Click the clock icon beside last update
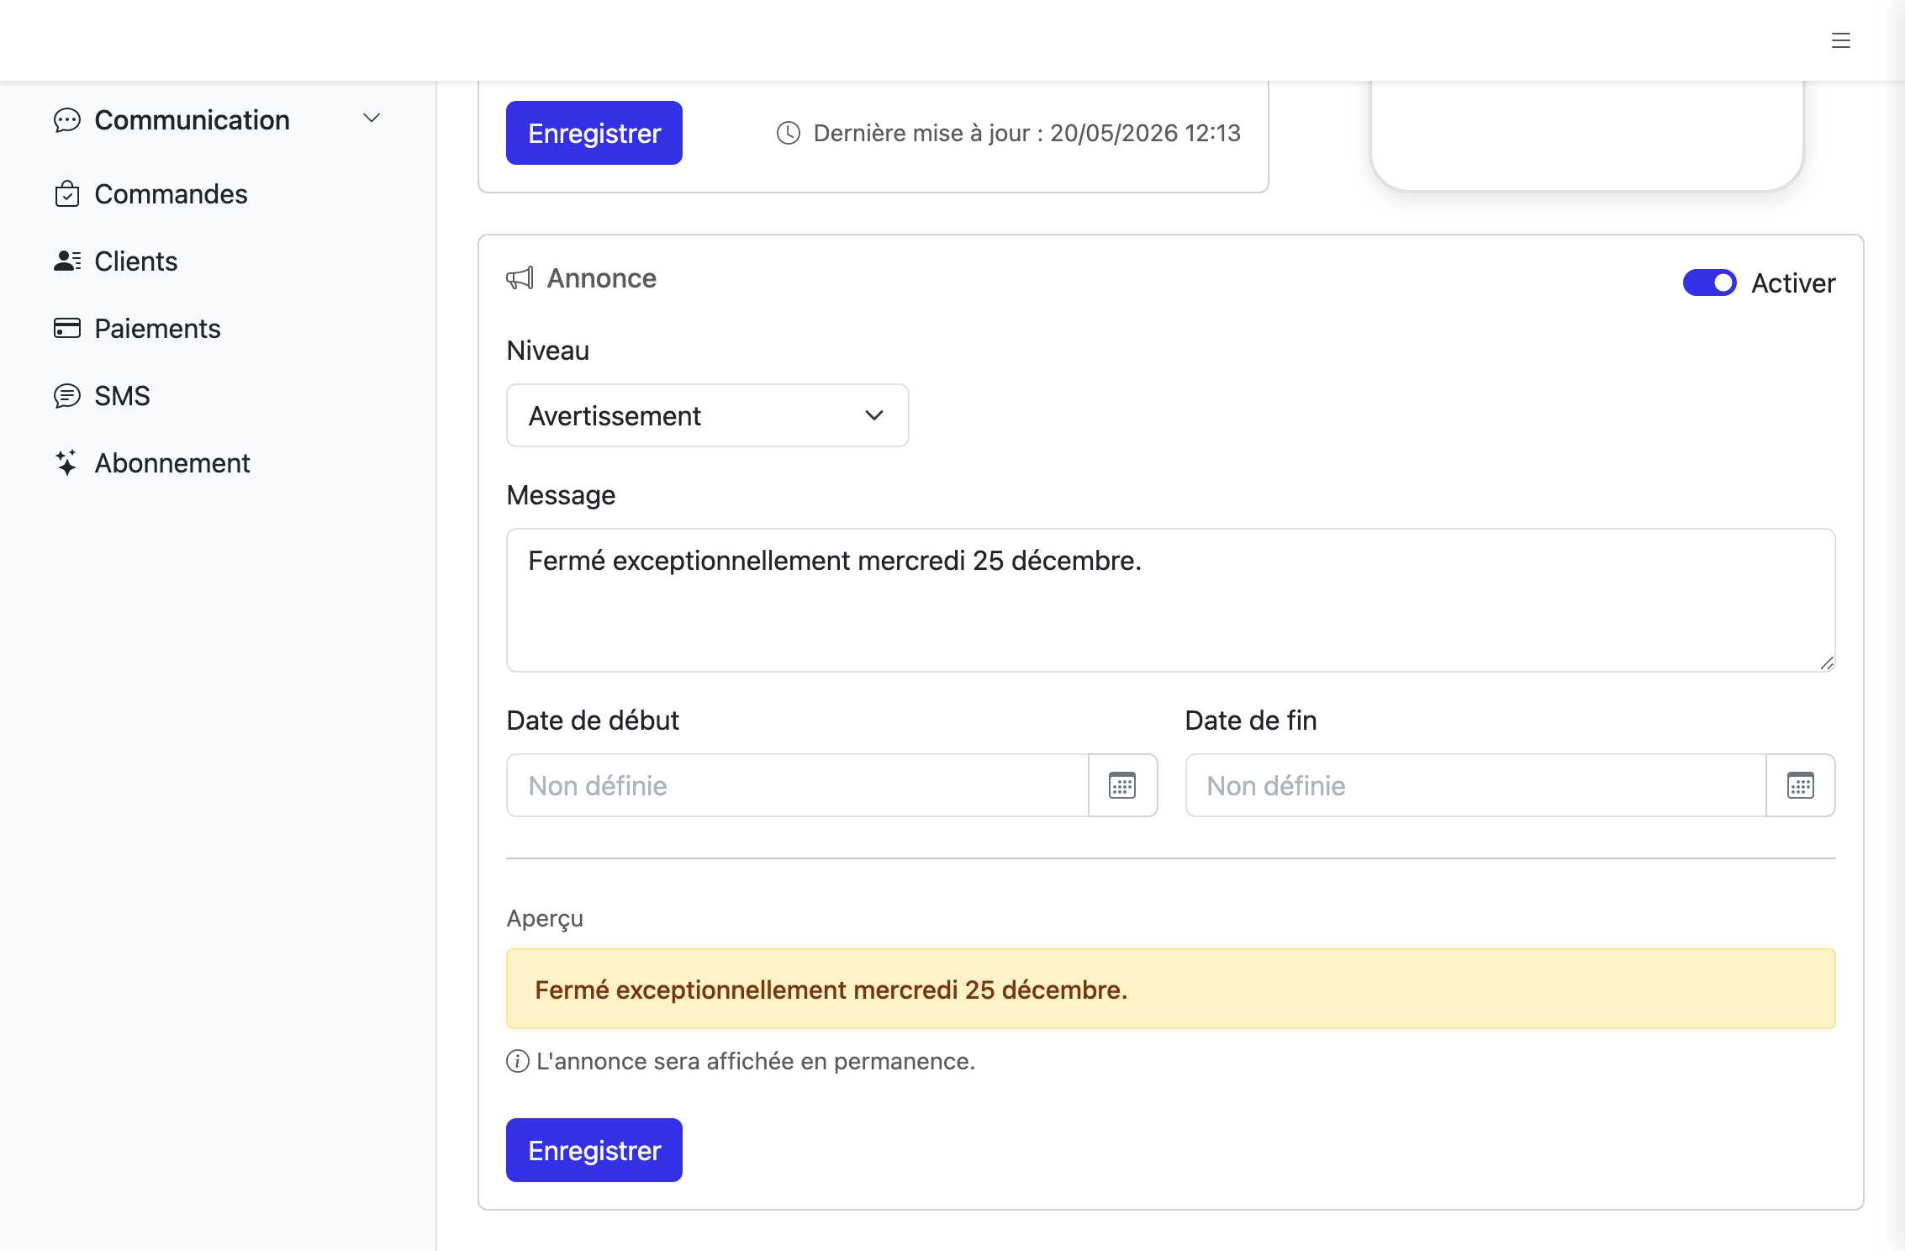The height and width of the screenshot is (1251, 1905). [788, 133]
